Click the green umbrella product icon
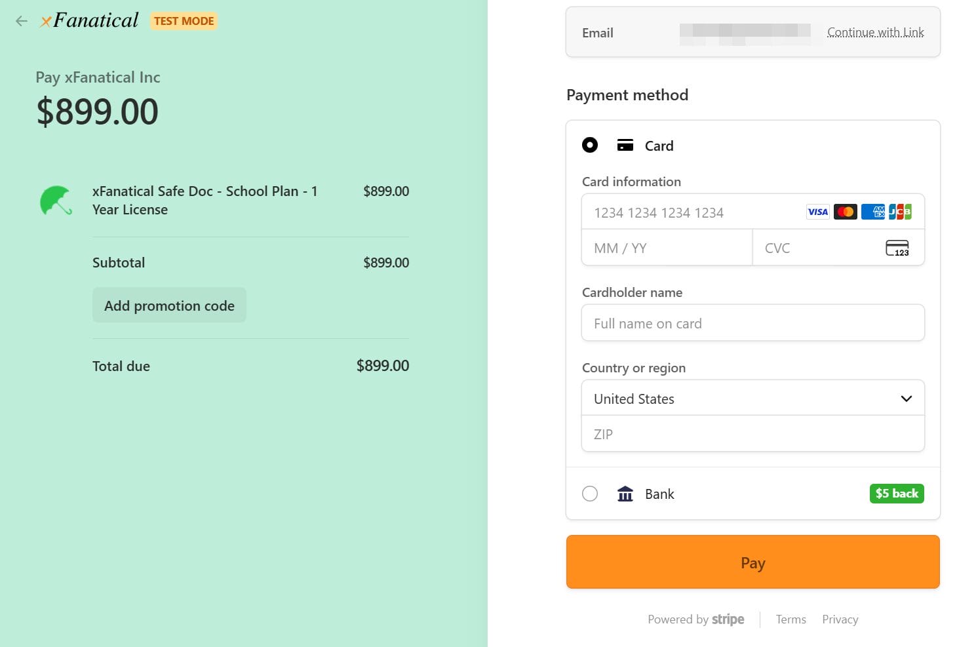The width and height of the screenshot is (957, 647). (56, 201)
